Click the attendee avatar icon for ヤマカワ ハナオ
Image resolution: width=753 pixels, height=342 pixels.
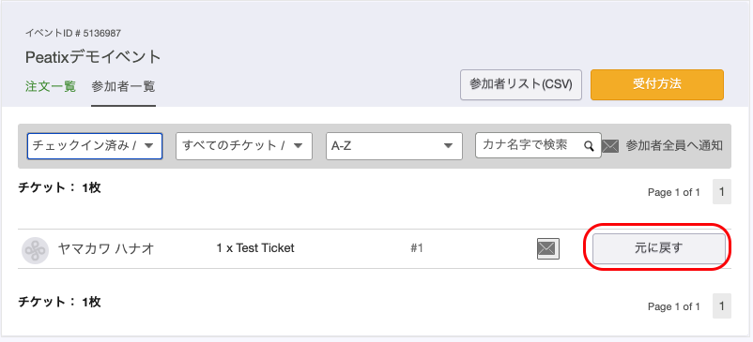[35, 250]
